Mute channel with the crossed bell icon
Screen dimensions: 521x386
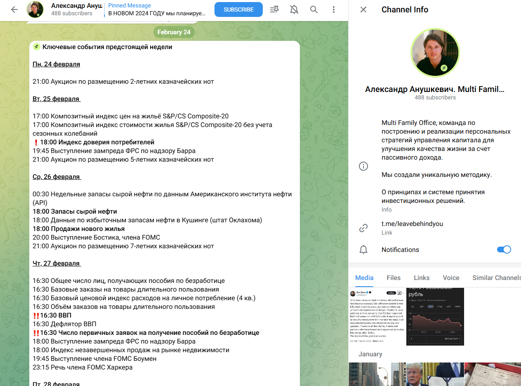coord(294,9)
